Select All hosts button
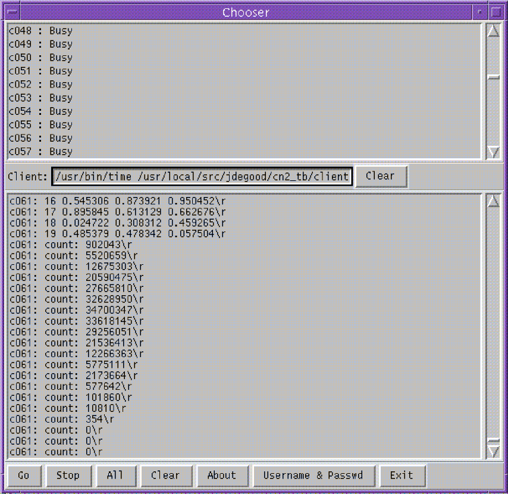Screen dimensions: 508x494 click(115, 475)
